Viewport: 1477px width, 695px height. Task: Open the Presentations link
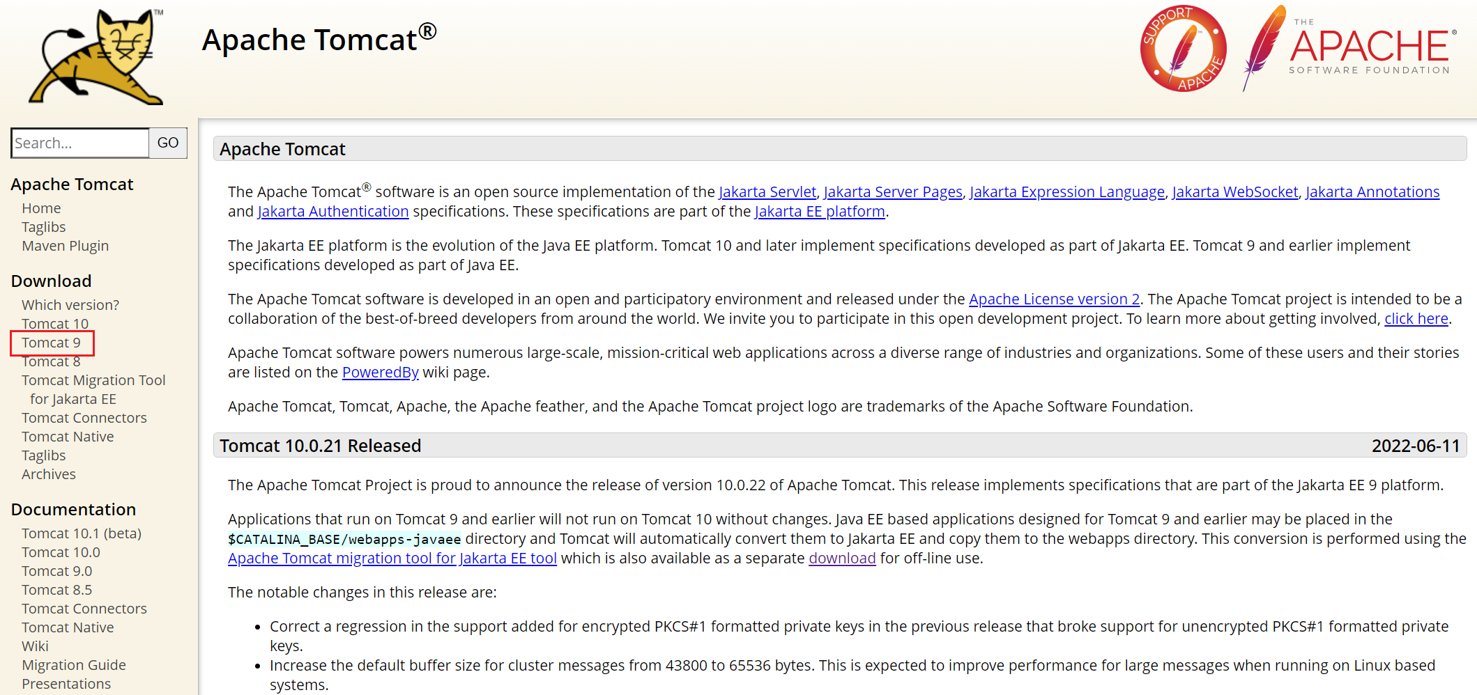point(66,684)
